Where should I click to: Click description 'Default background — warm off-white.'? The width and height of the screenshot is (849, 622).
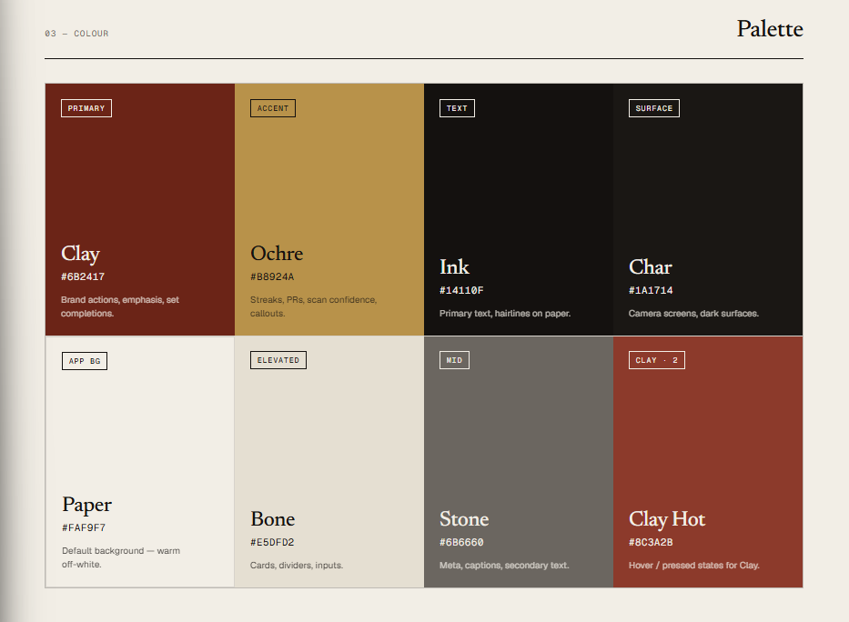pos(121,557)
